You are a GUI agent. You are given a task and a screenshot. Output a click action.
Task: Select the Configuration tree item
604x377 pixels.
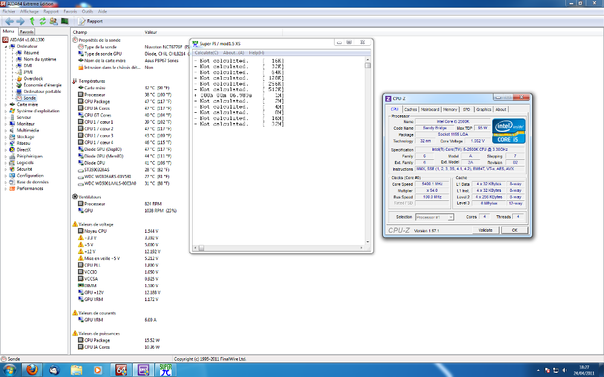pyautogui.click(x=30, y=176)
